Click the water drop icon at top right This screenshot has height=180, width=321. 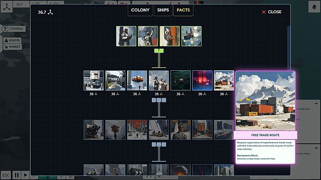[314, 7]
